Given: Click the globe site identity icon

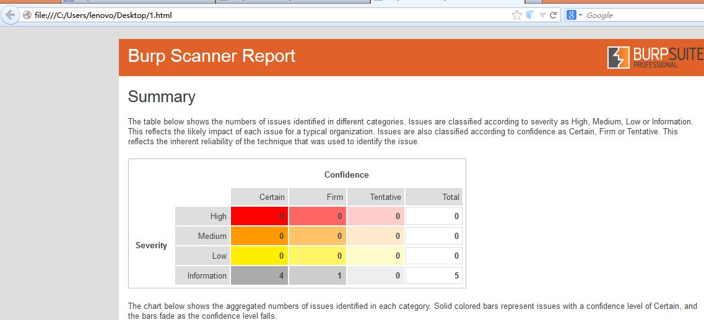Looking at the screenshot, I should click(27, 15).
